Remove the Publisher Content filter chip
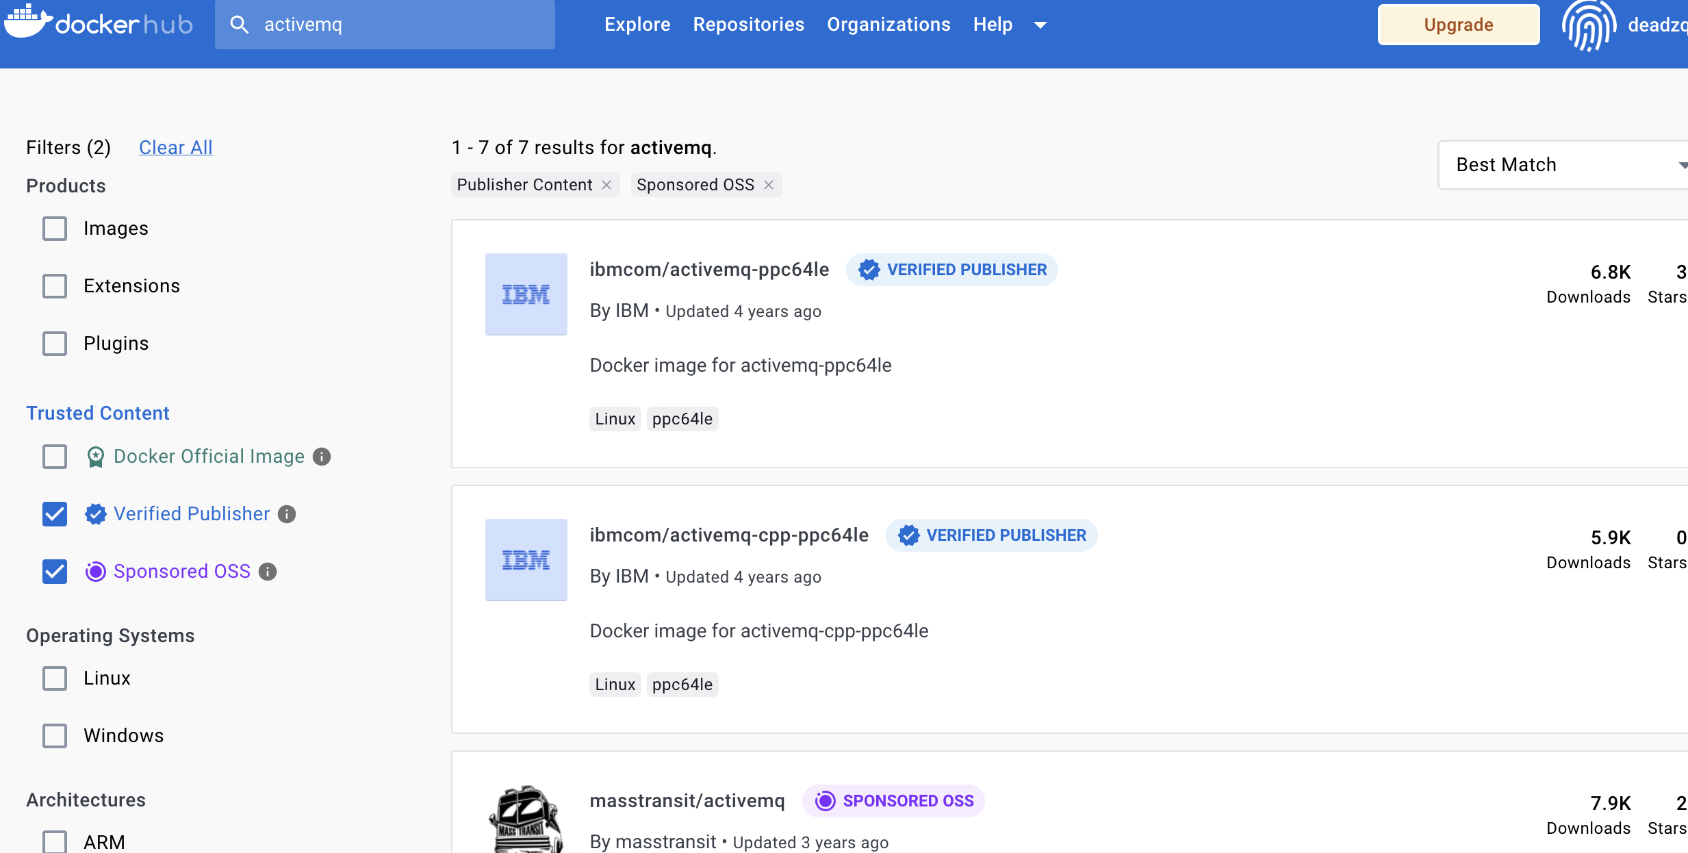1688x853 pixels. [606, 185]
